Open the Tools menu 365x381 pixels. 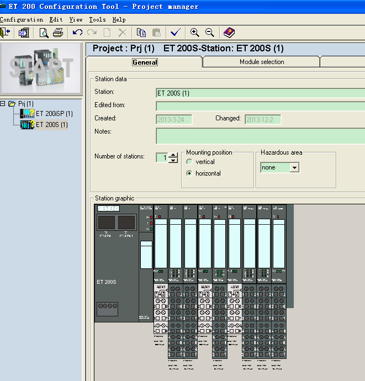point(97,19)
